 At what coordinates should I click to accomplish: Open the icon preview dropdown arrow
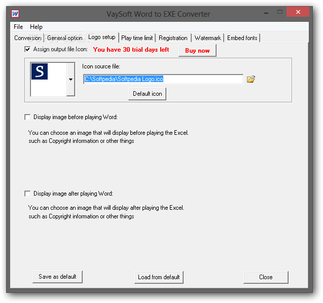click(x=70, y=79)
